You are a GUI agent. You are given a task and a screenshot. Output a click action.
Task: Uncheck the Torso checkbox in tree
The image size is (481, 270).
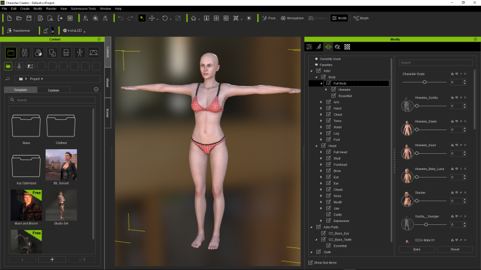pos(329,120)
